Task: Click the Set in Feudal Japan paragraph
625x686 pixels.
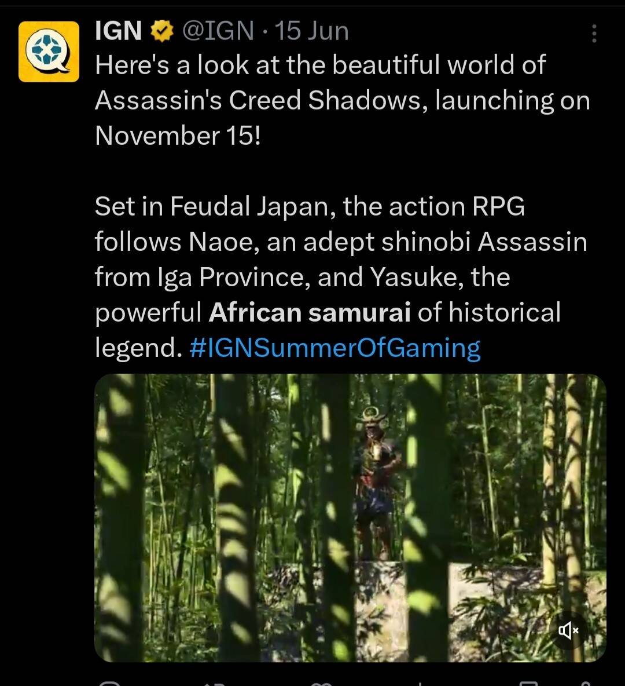Action: tap(341, 277)
